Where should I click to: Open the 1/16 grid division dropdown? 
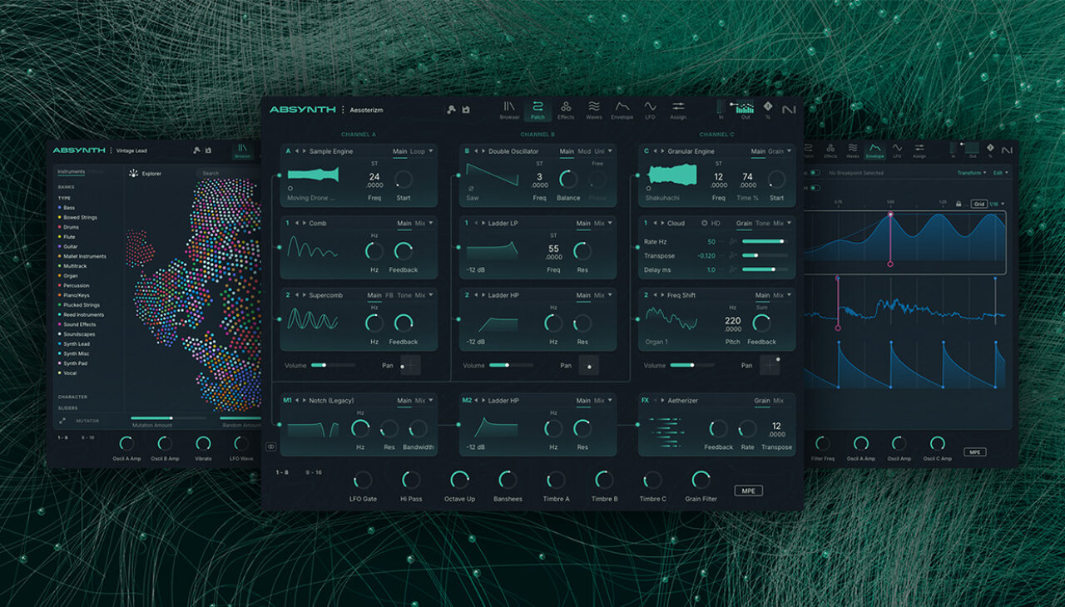click(x=997, y=204)
